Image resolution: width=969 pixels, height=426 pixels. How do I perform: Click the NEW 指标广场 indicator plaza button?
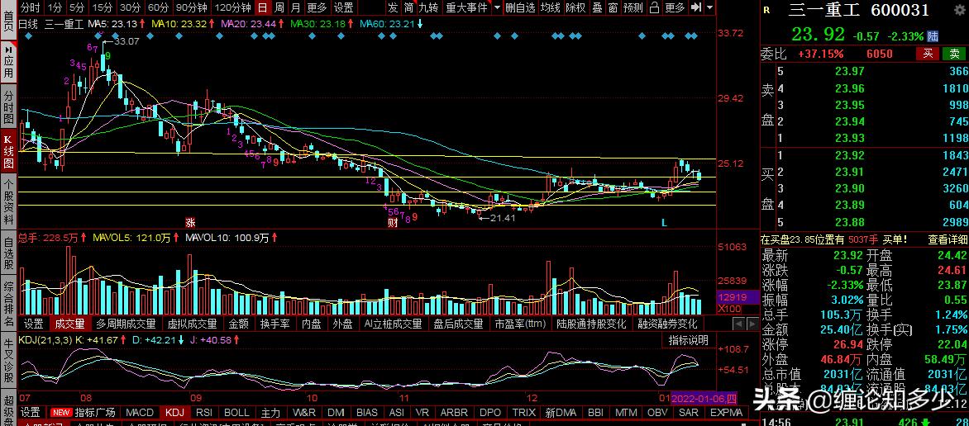tap(84, 413)
